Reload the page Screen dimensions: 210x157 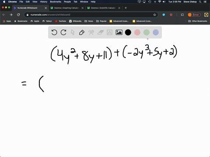tap(18, 15)
